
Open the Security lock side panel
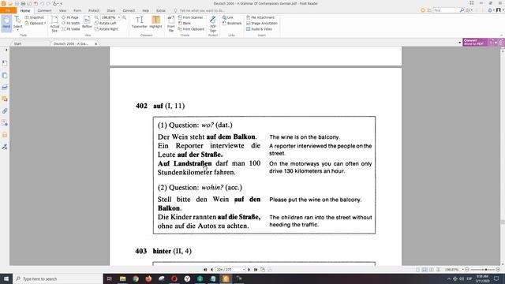pyautogui.click(x=5, y=135)
